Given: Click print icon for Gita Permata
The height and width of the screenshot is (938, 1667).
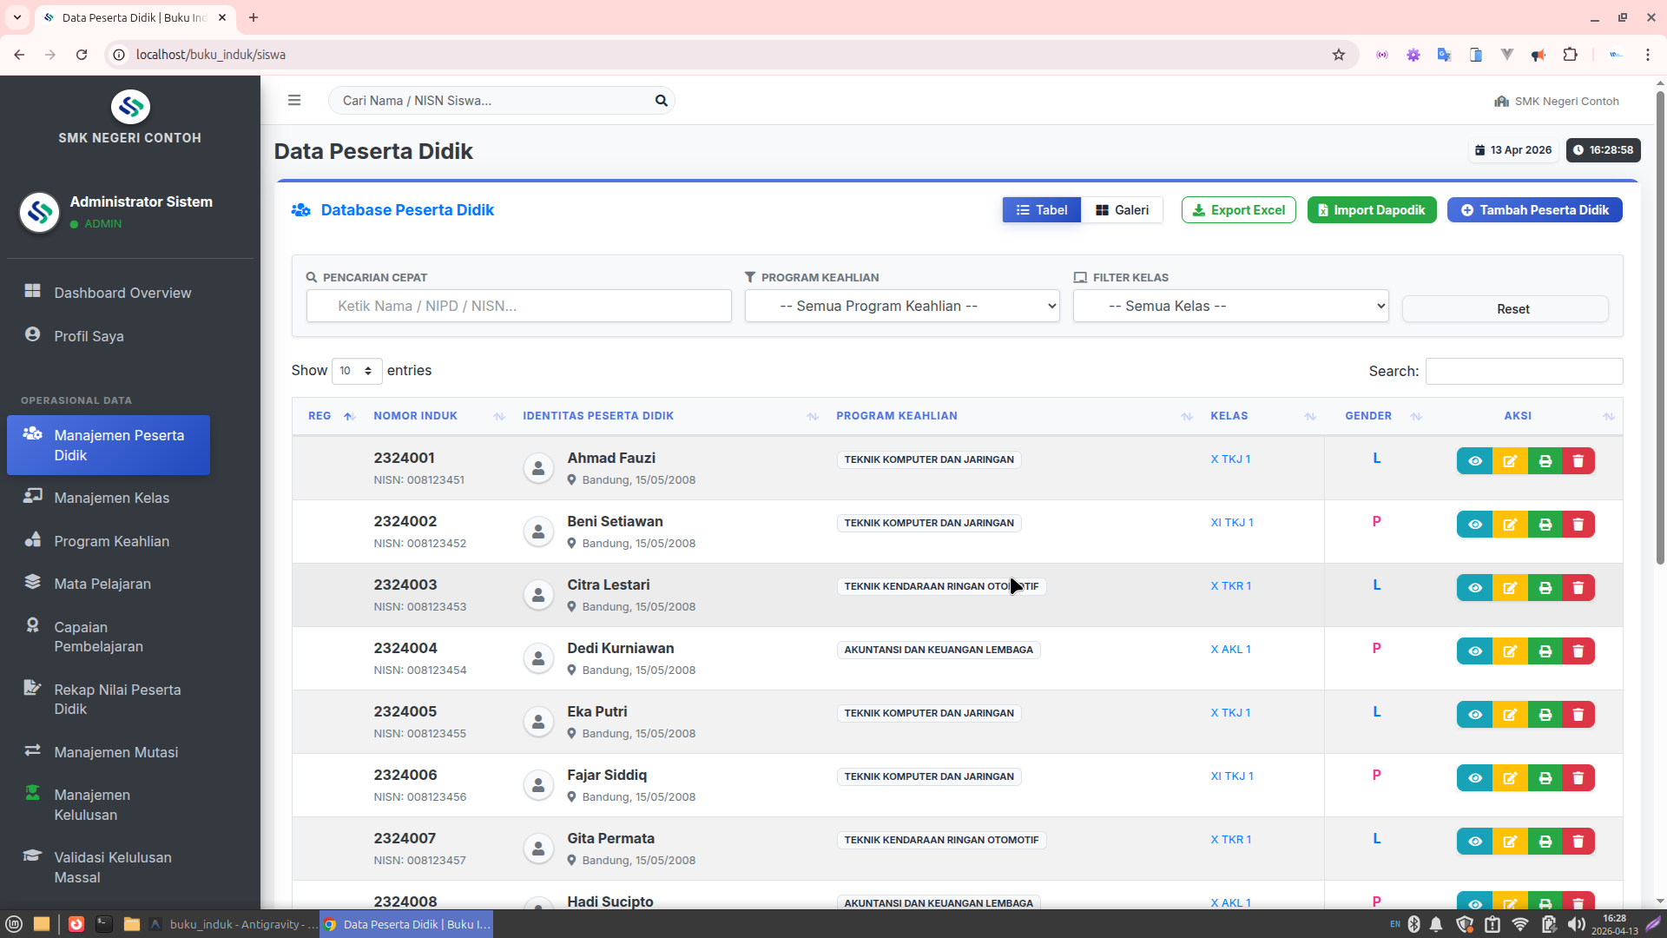Looking at the screenshot, I should (1545, 842).
